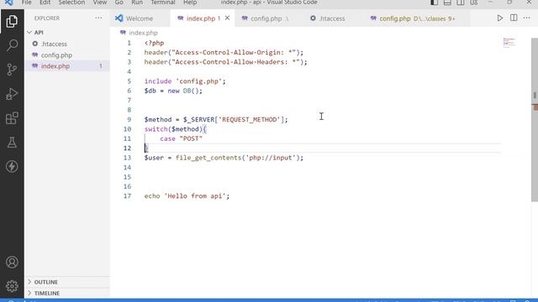Open the Terminal menu
The width and height of the screenshot is (538, 302).
click(163, 3)
